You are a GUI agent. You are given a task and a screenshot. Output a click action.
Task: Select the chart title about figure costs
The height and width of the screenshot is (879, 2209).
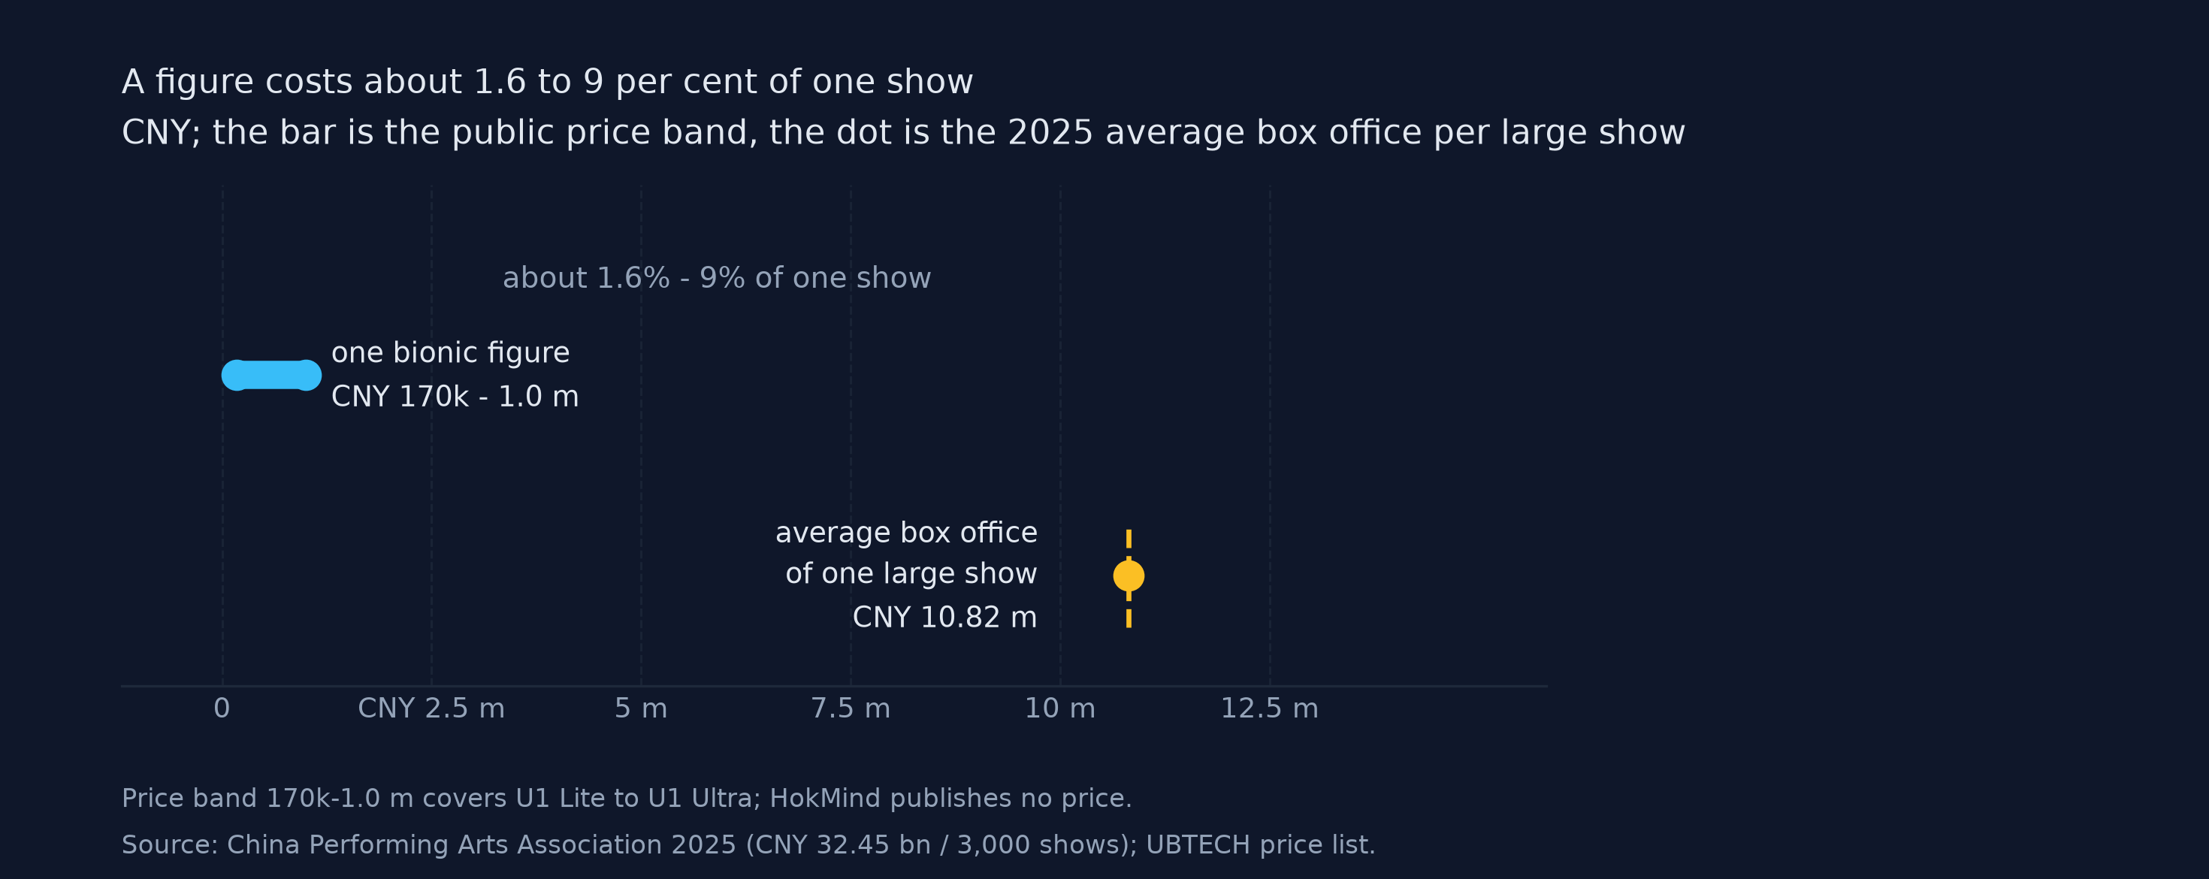point(547,83)
